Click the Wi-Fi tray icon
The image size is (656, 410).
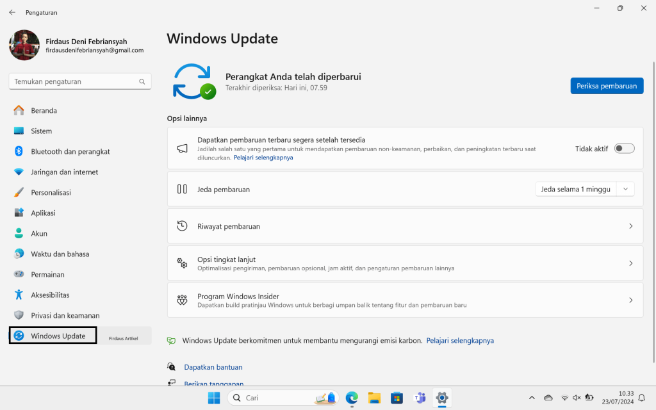(x=564, y=398)
